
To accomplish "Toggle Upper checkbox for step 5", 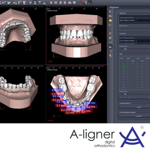I will click(x=127, y=74).
